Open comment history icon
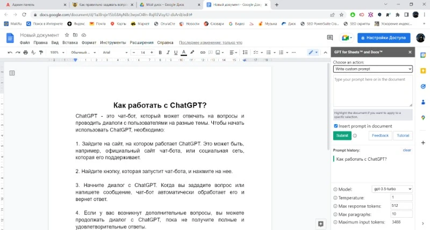Image resolution: width=430 pixels, height=230 pixels. tap(330, 38)
